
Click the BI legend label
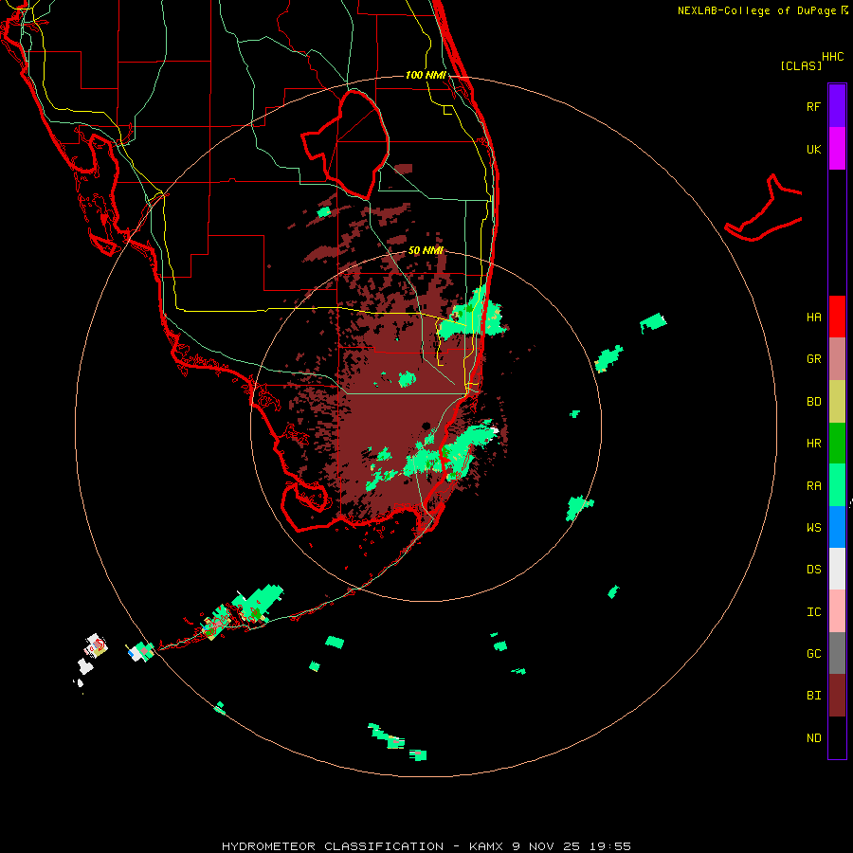click(813, 696)
